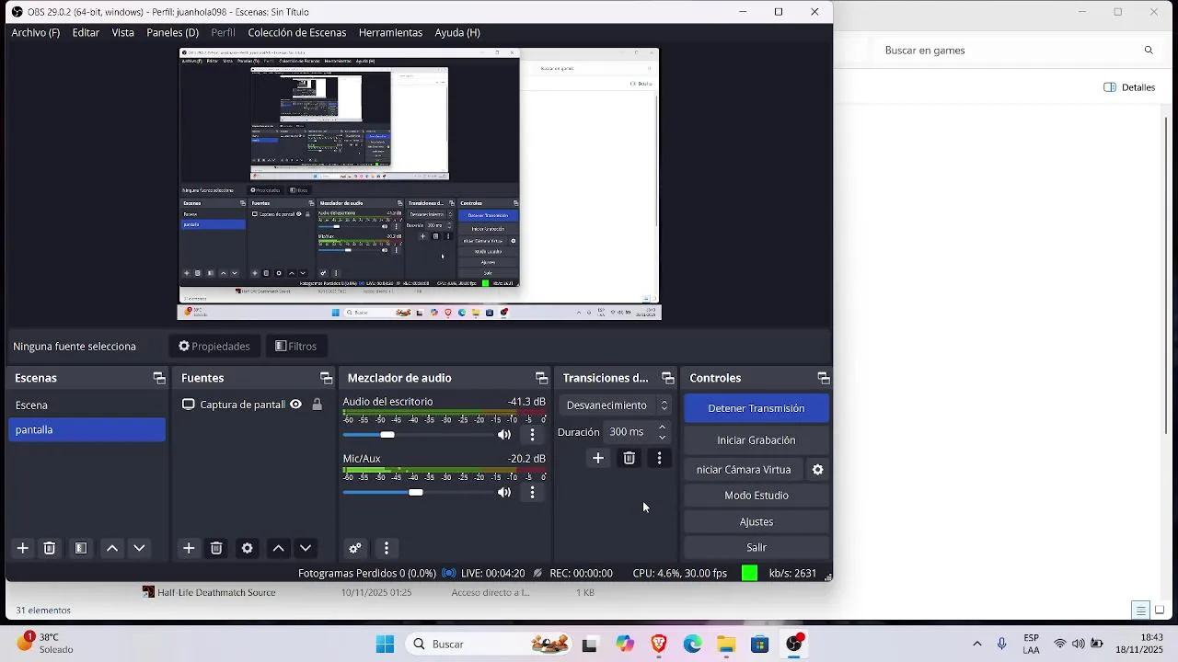
Task: Open taskbar weather widget 38°C Soleado
Action: pyautogui.click(x=44, y=644)
